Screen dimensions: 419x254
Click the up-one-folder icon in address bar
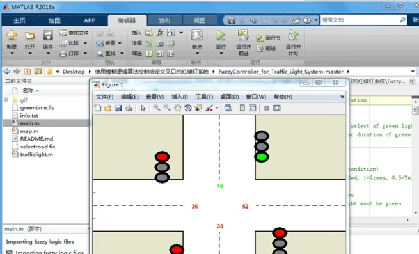(x=28, y=72)
